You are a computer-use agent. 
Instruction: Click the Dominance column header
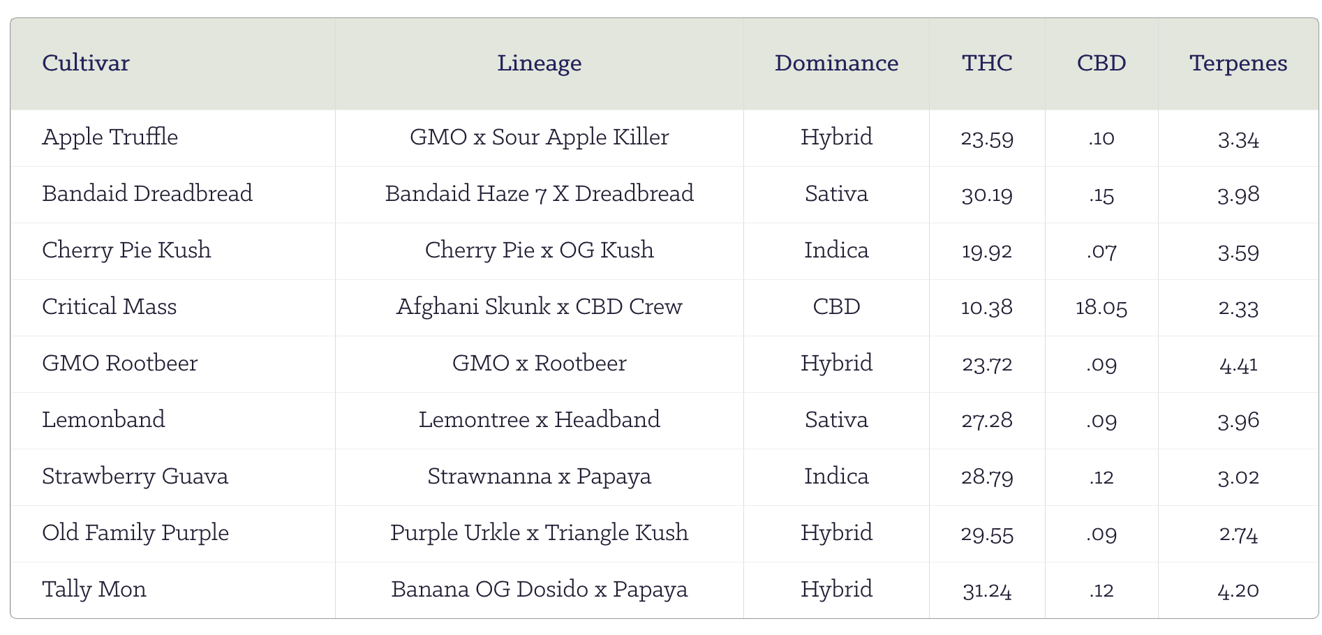(x=836, y=63)
